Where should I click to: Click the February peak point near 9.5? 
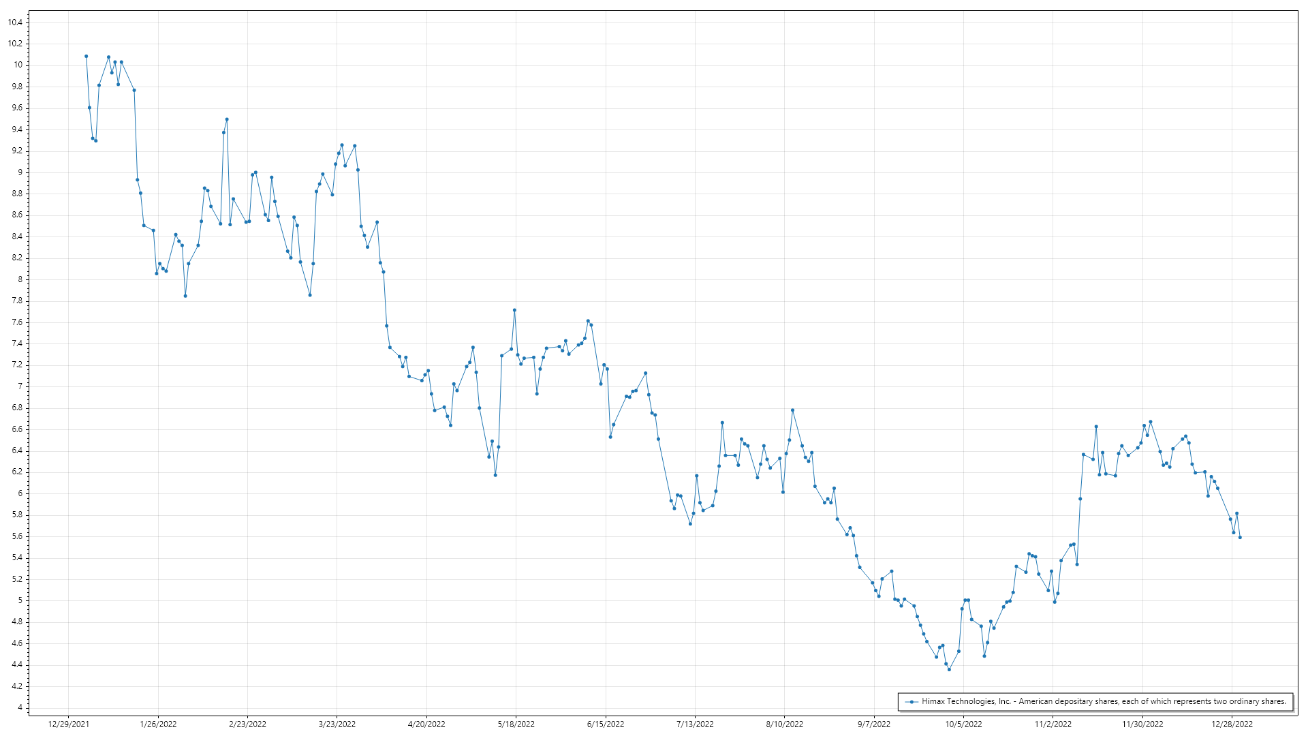click(x=227, y=119)
